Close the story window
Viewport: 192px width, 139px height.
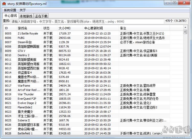(x=184, y=3)
